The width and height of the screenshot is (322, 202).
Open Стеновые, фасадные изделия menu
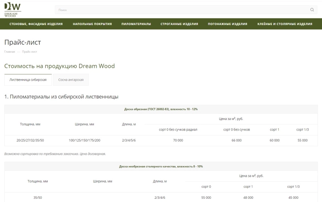pyautogui.click(x=36, y=24)
